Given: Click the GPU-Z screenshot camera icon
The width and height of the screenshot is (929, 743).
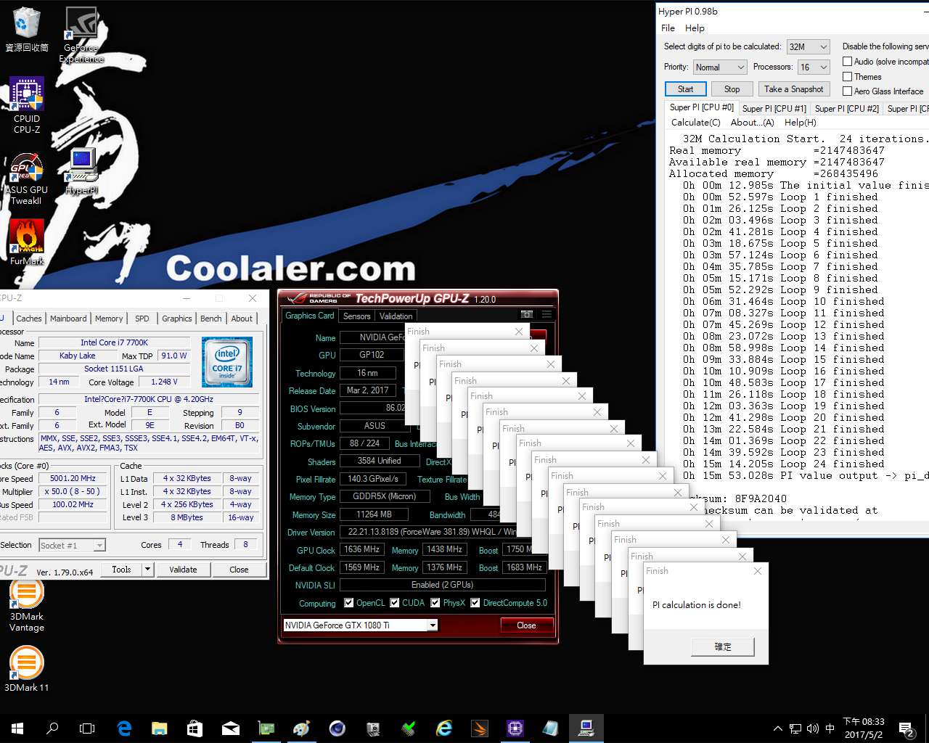Looking at the screenshot, I should pyautogui.click(x=527, y=314).
